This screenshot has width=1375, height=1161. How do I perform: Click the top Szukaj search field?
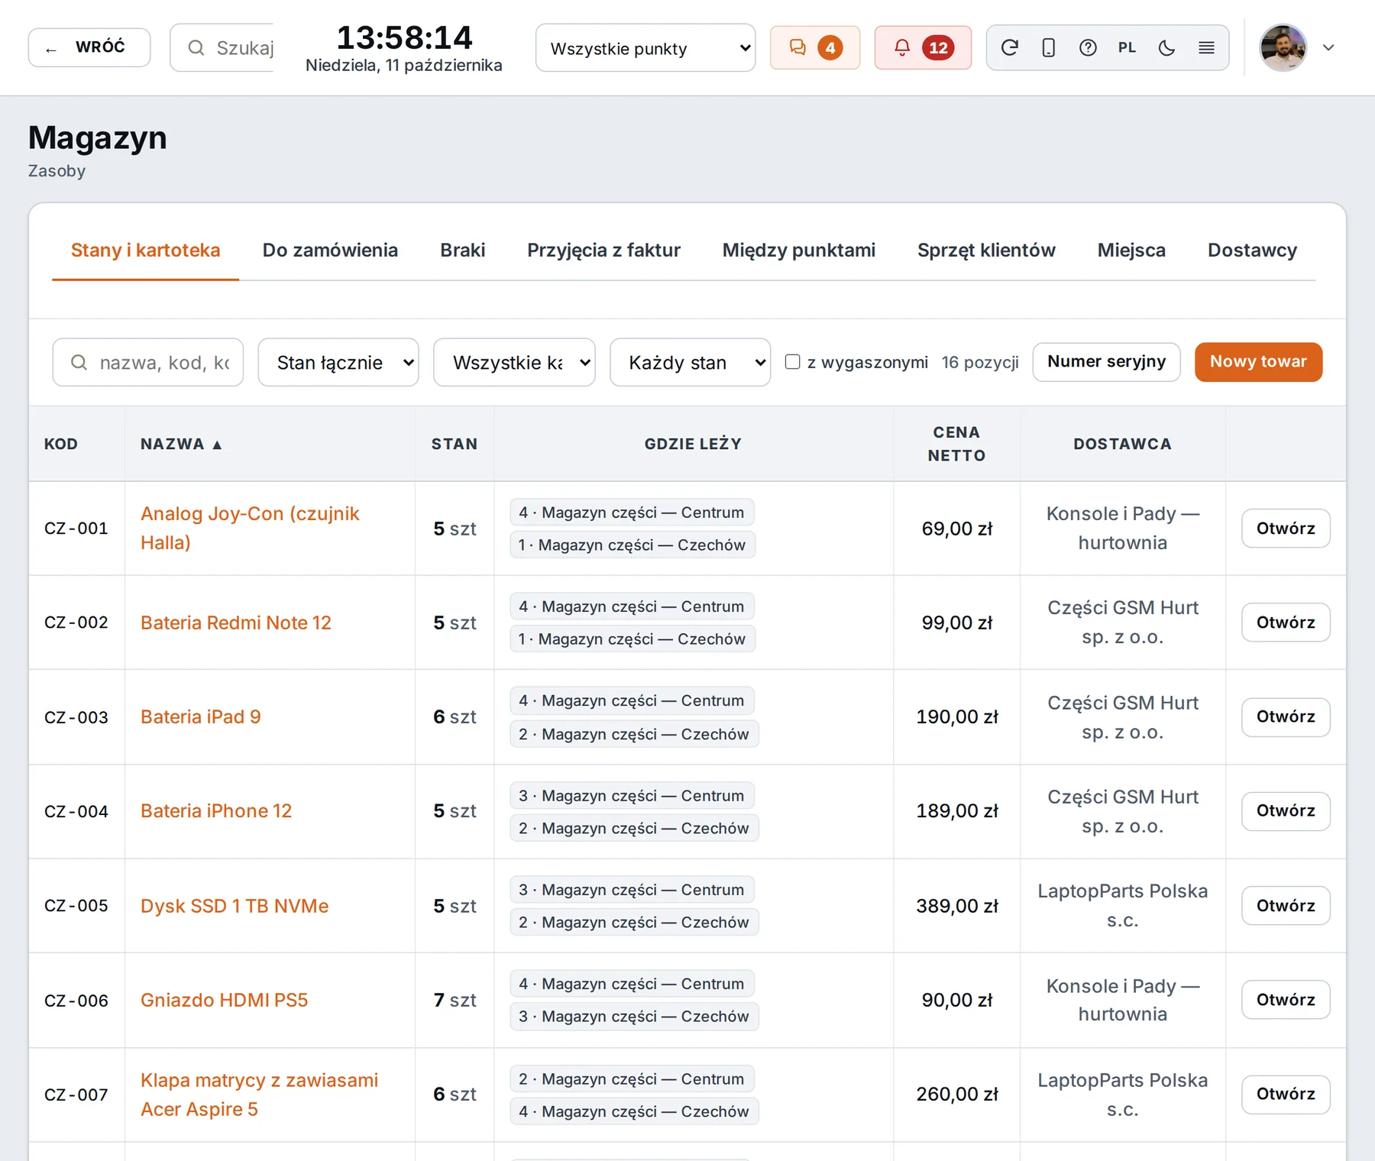coord(222,47)
